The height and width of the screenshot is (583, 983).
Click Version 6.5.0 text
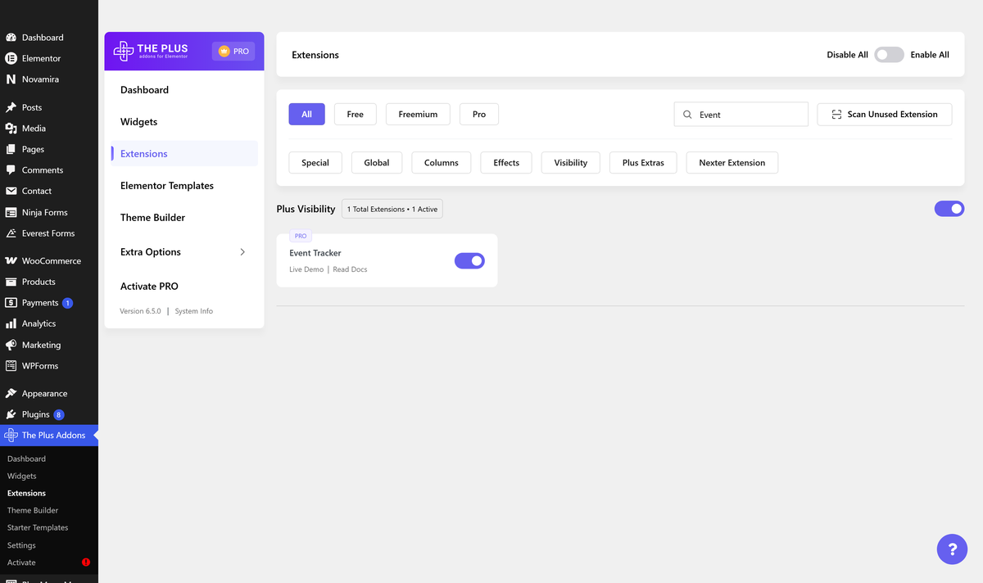coord(140,311)
